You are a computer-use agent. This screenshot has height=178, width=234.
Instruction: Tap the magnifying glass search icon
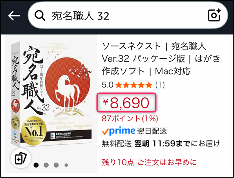(40, 16)
